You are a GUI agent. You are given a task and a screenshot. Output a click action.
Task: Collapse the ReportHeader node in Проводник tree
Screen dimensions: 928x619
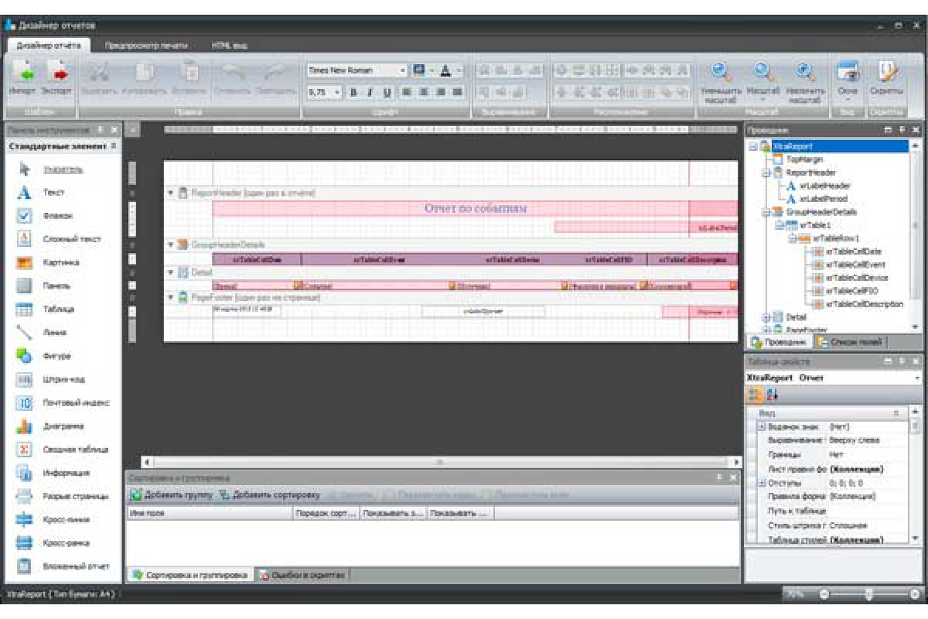point(766,173)
